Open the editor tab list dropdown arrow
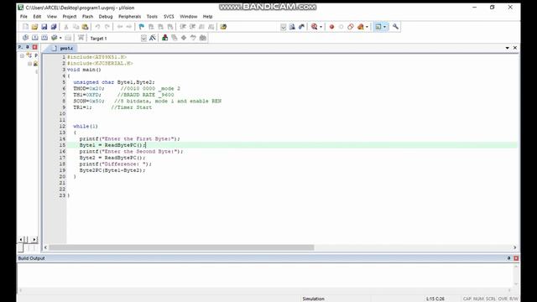Screen dimensions: 537x302 (507, 48)
